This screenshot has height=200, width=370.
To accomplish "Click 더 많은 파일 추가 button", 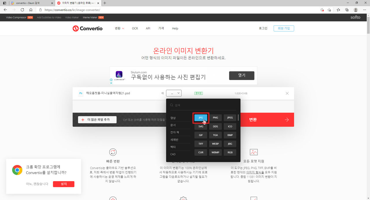I will (97, 120).
